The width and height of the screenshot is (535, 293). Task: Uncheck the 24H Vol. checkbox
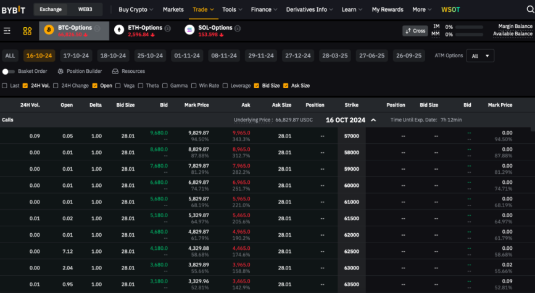pos(25,86)
